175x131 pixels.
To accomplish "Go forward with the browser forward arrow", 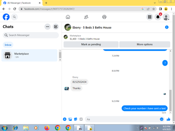I will pyautogui.click(x=9, y=9).
